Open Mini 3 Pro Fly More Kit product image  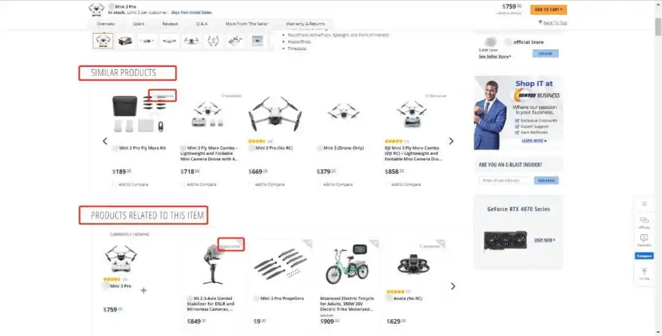[139, 113]
